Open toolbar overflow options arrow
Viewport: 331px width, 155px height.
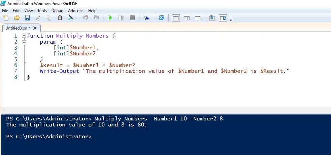[x=231, y=20]
